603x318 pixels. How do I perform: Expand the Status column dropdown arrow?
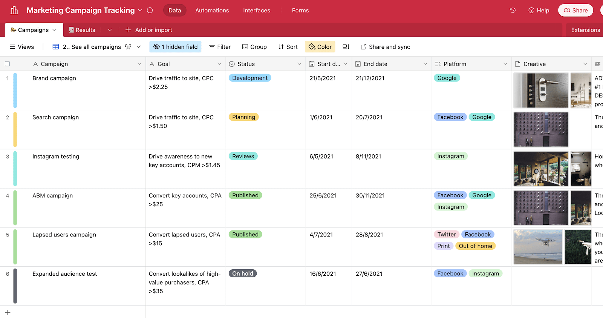[x=299, y=64]
